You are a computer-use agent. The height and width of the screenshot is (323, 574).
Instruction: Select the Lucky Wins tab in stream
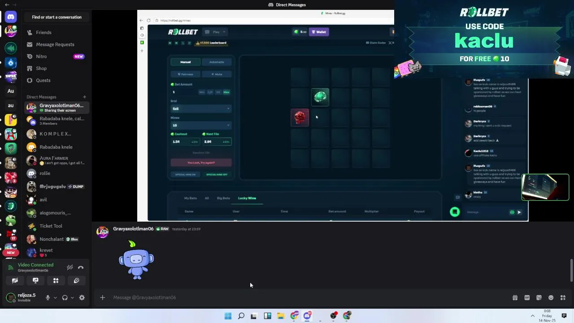[x=247, y=198]
